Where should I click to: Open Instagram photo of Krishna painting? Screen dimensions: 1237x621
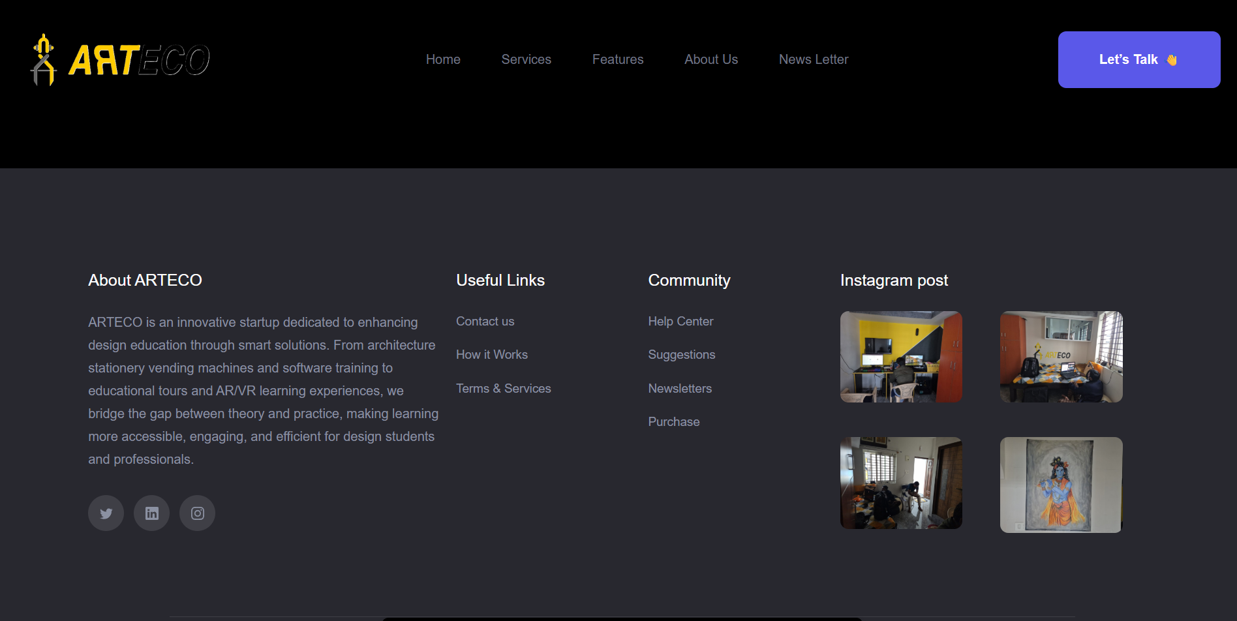pos(1061,485)
